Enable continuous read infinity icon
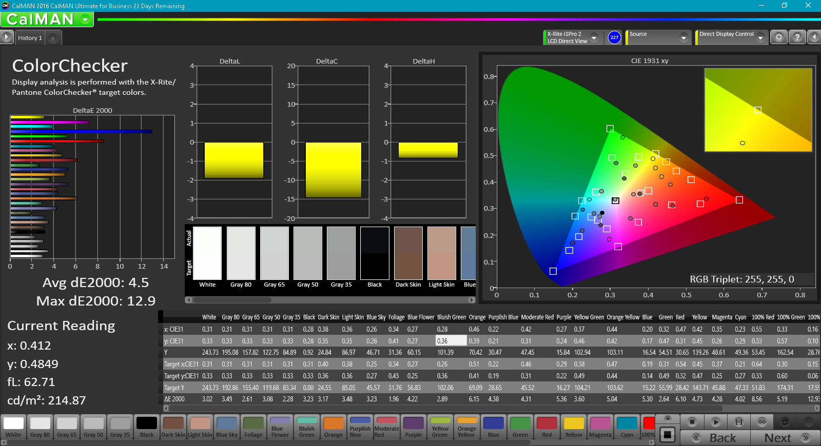821x446 pixels. 761,422
